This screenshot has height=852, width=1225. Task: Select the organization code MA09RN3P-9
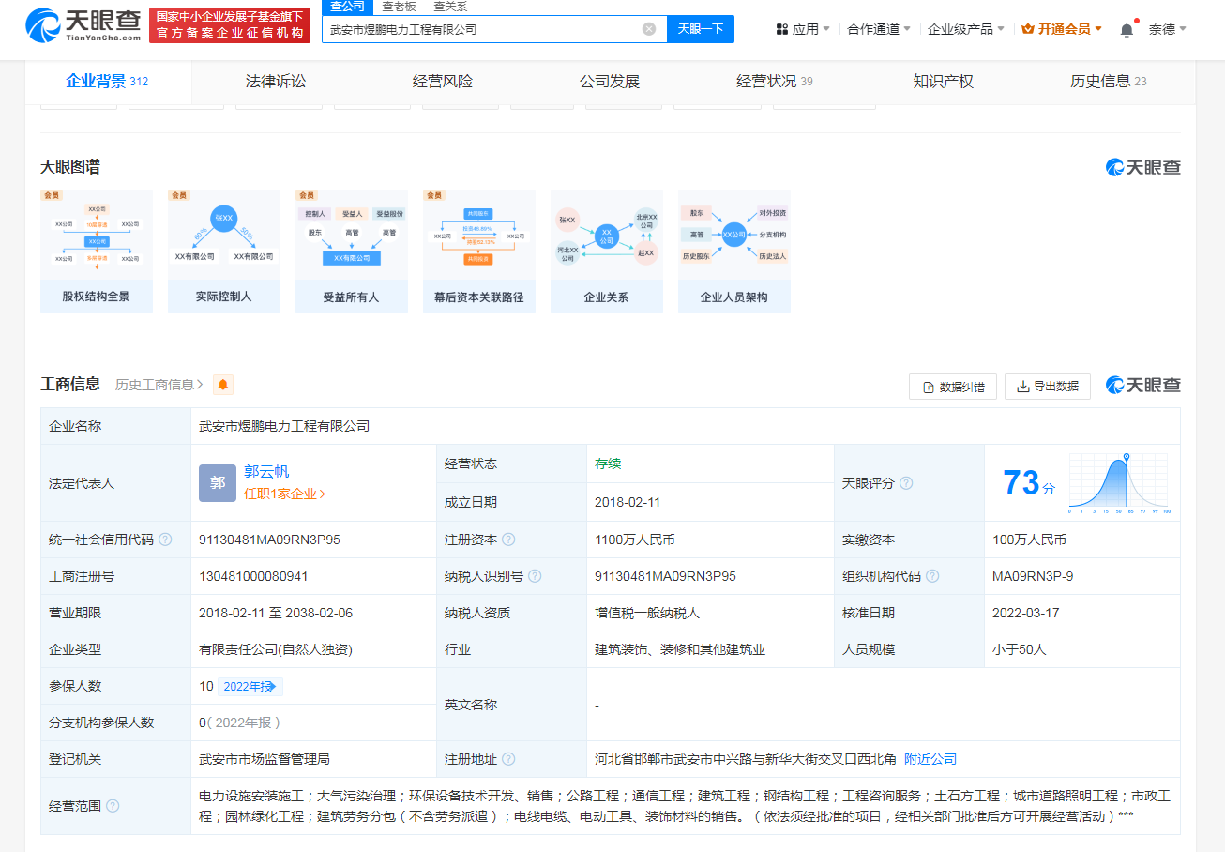coord(1033,576)
